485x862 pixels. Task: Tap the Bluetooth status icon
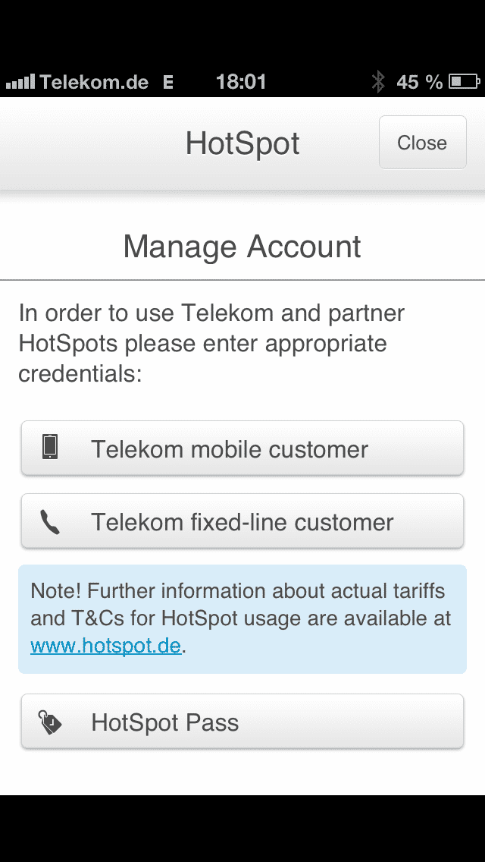point(378,82)
